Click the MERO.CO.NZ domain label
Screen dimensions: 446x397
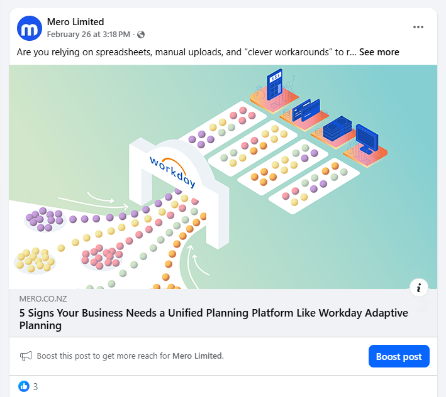(x=43, y=299)
